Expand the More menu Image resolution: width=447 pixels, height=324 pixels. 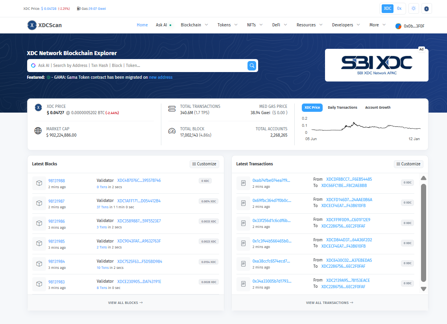tap(377, 25)
